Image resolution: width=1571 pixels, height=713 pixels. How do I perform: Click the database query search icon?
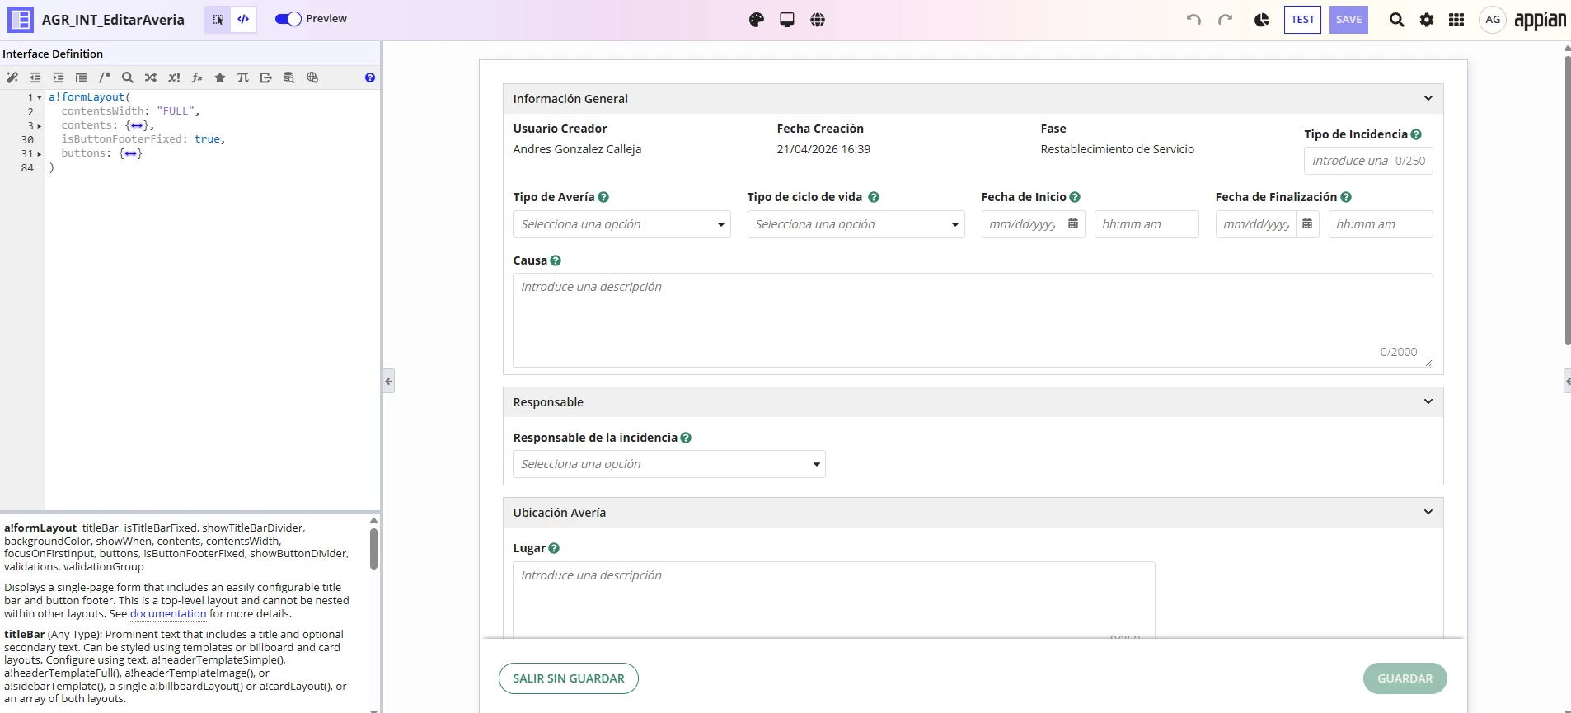(x=289, y=77)
